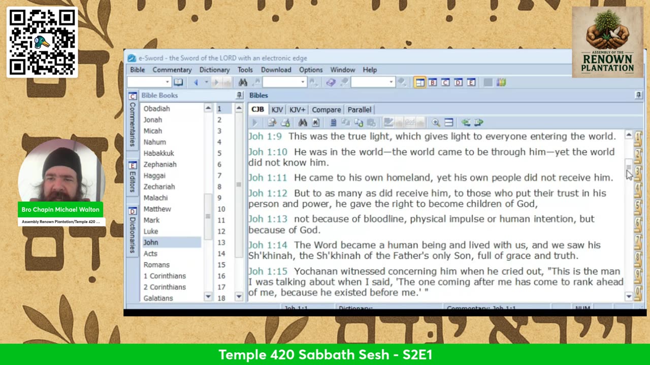Open the search combo box dropdown
Screen dimensions: 650x365
click(303, 82)
